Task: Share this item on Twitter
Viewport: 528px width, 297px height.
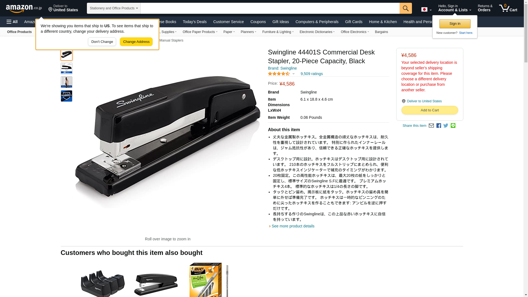Action: pyautogui.click(x=446, y=126)
